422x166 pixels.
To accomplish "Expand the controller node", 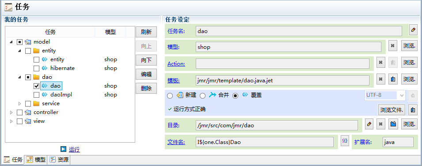I will coord(11,112).
